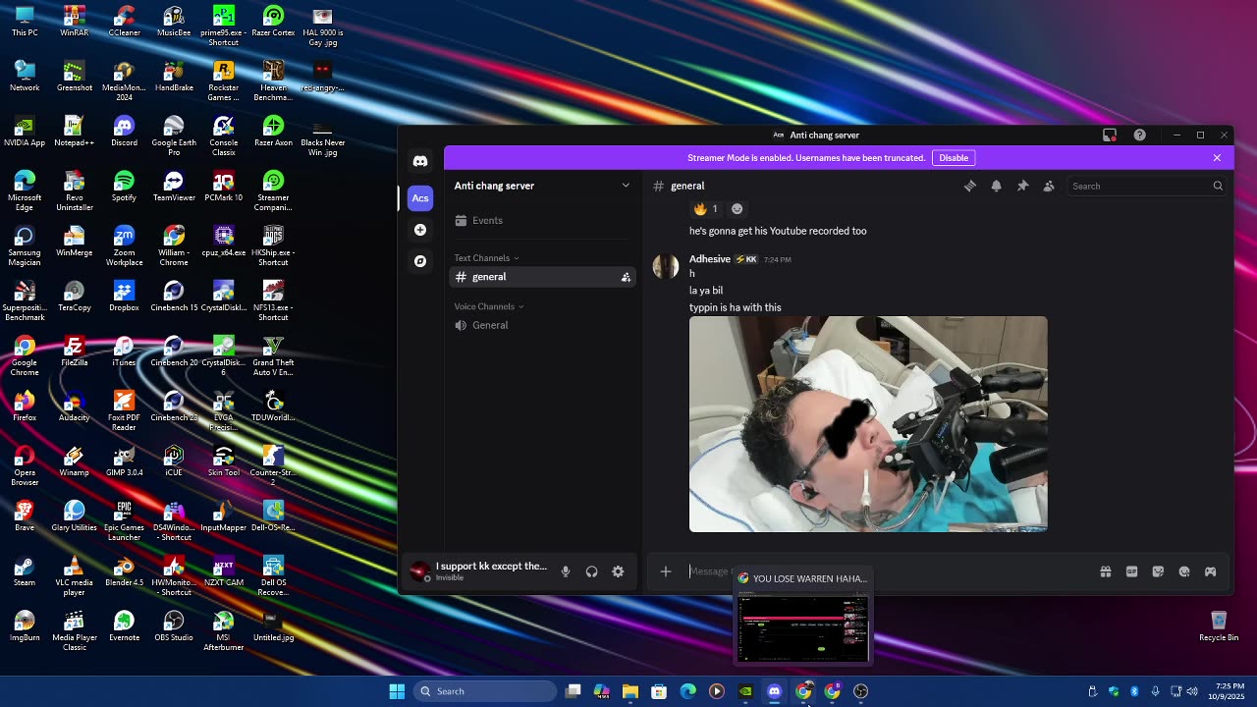This screenshot has width=1257, height=707.
Task: Select the Acs server icon in Discord
Action: (420, 198)
